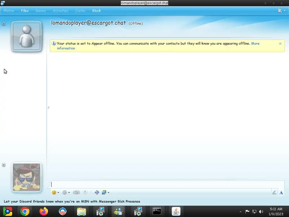Switch to handwriting mode with the pen icon
Screen dimensions: 289x217
[274, 192]
